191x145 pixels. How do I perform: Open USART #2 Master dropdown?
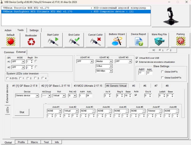(111, 62)
